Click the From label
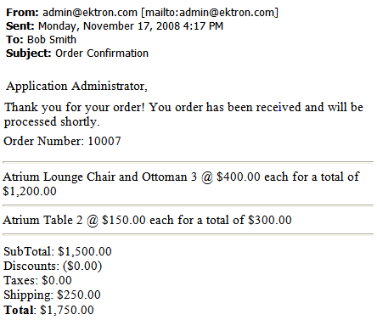 pyautogui.click(x=22, y=13)
